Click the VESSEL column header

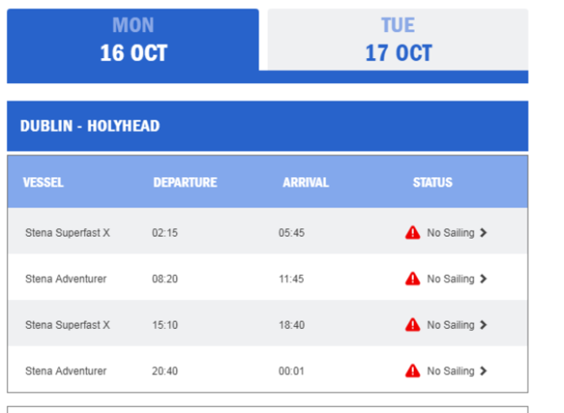43,182
